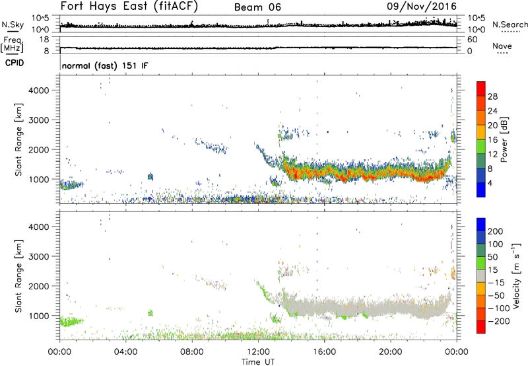This screenshot has width=528, height=366.
Task: Click the date '09/Nov/2016'
Action: (422, 7)
